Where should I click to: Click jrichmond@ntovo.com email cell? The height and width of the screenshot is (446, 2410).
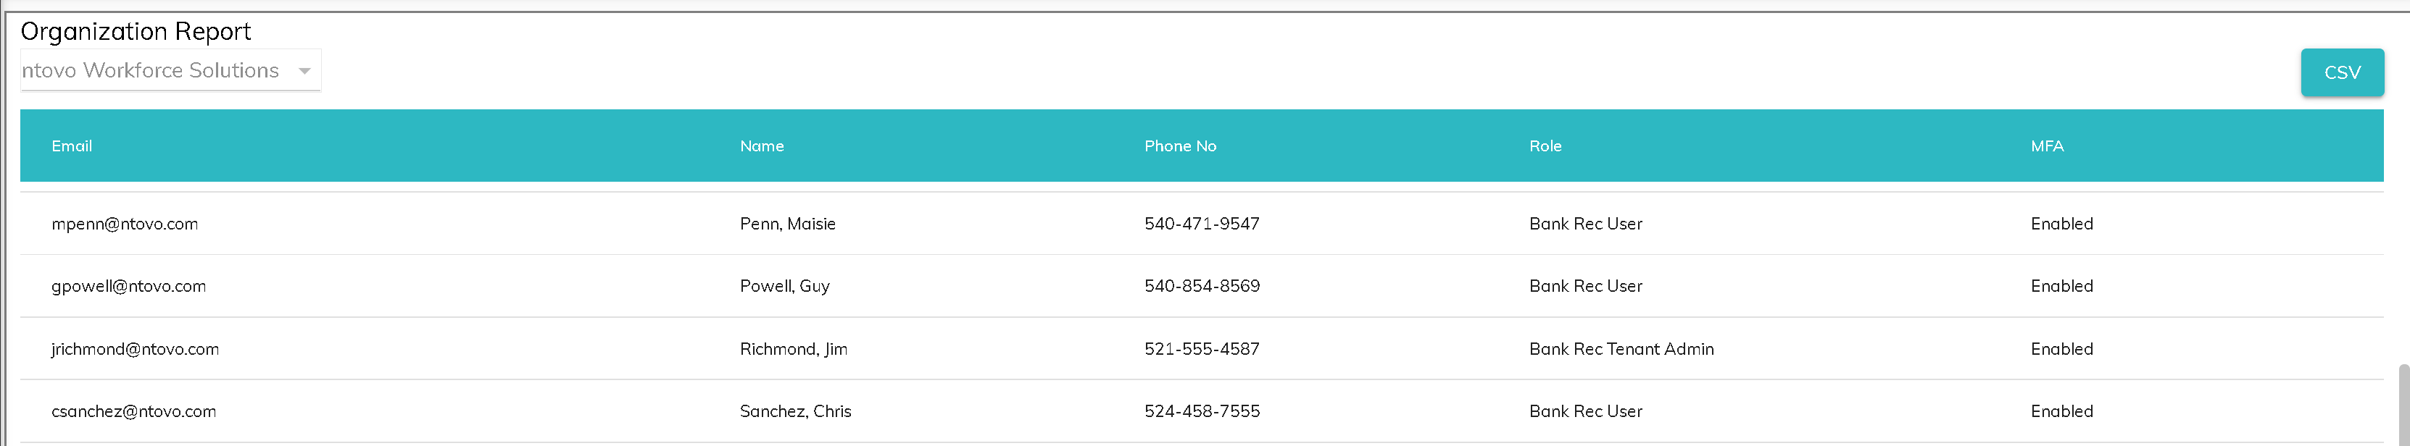135,349
